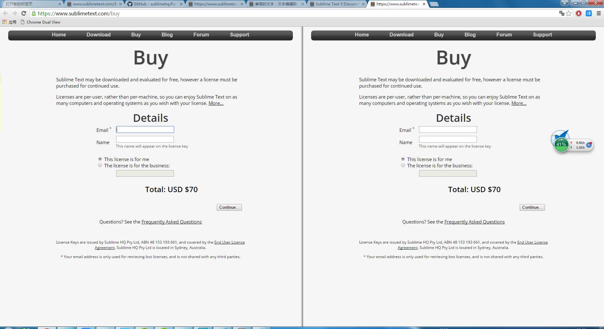Open Support in the right pane navbar
The height and width of the screenshot is (329, 604).
click(542, 35)
